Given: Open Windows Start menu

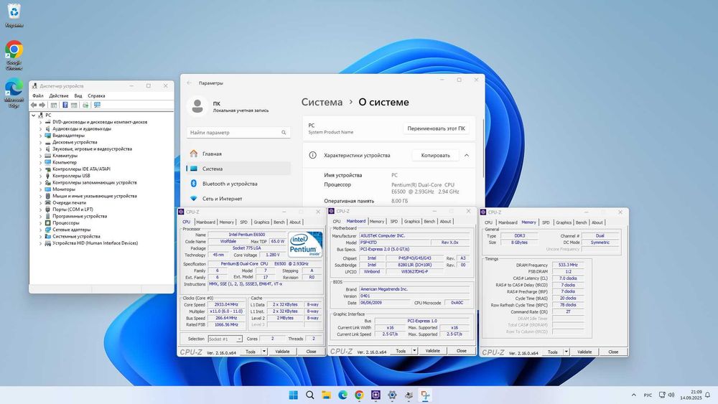Looking at the screenshot, I should pos(294,395).
